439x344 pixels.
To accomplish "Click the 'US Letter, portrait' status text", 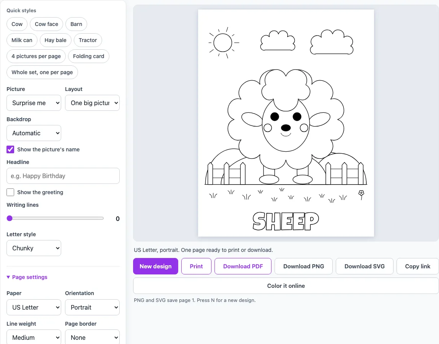I will point(203,250).
